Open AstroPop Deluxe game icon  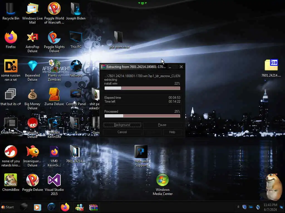click(x=32, y=42)
